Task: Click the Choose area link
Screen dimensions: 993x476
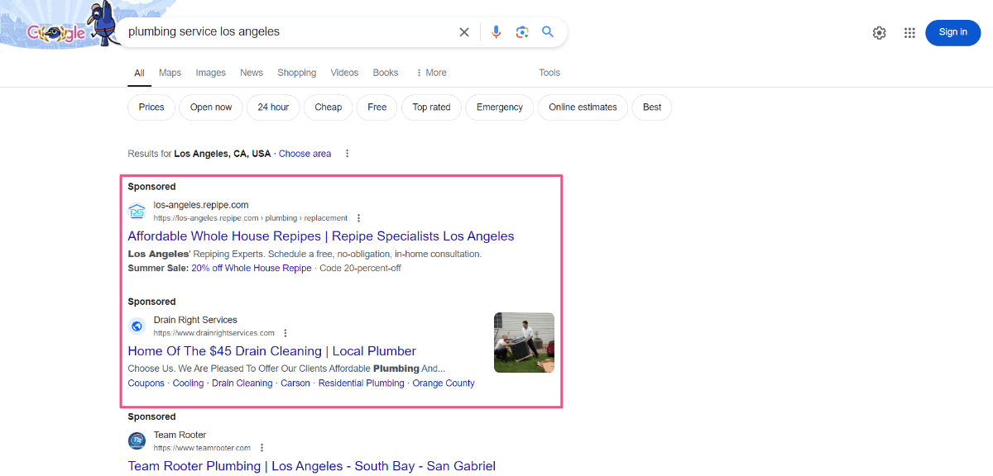Action: tap(305, 154)
